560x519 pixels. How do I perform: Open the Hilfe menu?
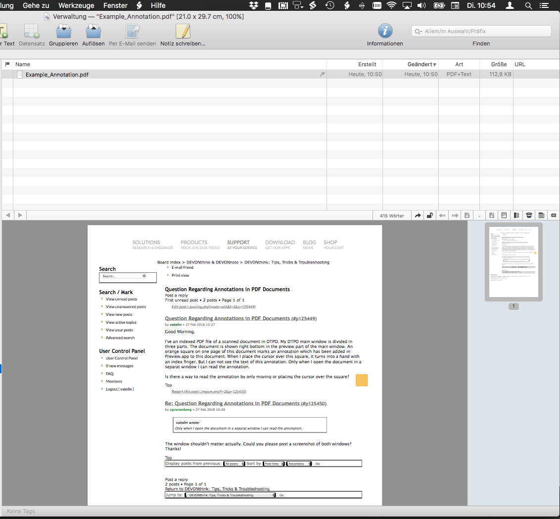(x=158, y=5)
